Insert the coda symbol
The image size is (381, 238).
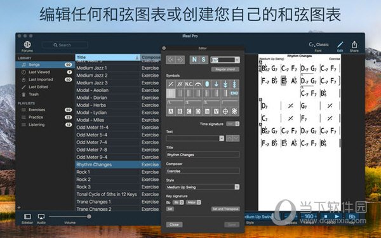(225, 111)
